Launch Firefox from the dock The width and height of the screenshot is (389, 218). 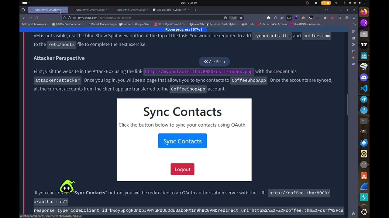(x=364, y=12)
